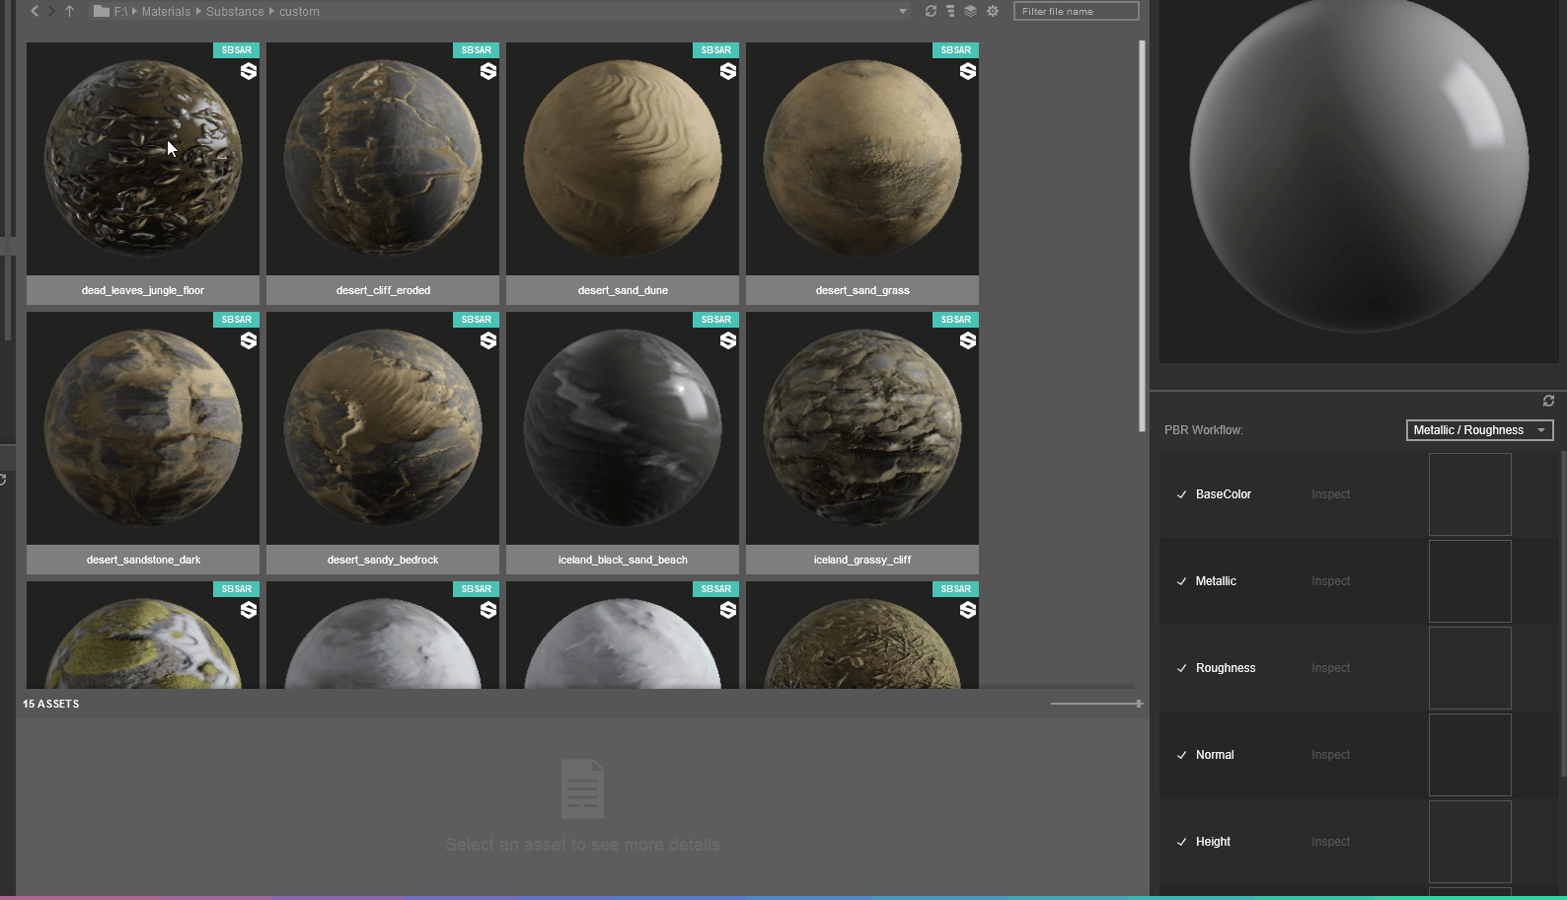This screenshot has width=1567, height=900.
Task: Select the iceland_black_sand_beach material thumbnail
Action: click(623, 428)
